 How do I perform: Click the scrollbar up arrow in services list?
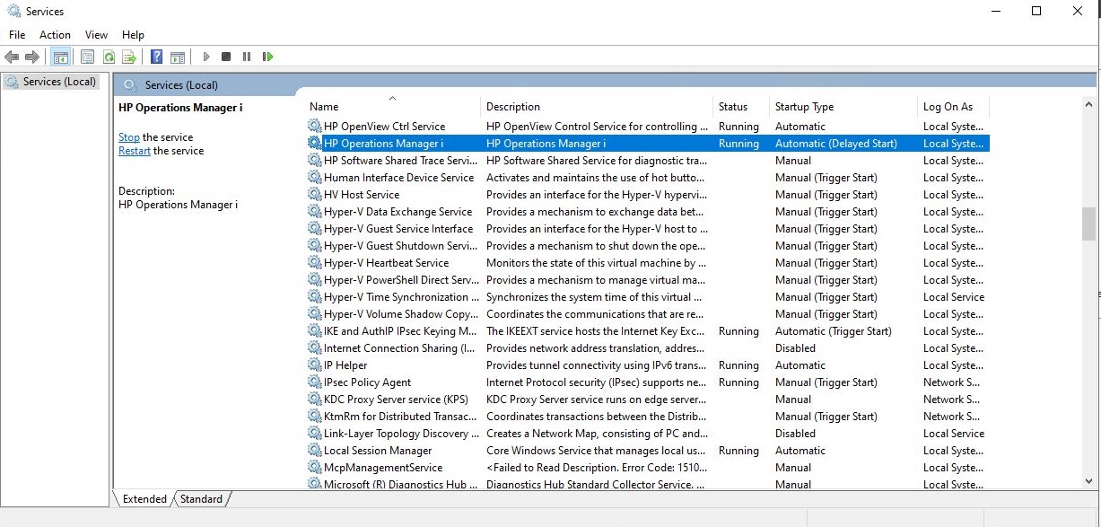point(1088,105)
